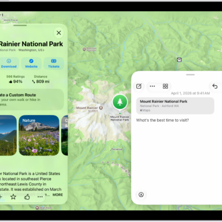Image resolution: width=222 pixels, height=222 pixels.
Task: Tap the star favorite icon
Action: pos(13,197)
